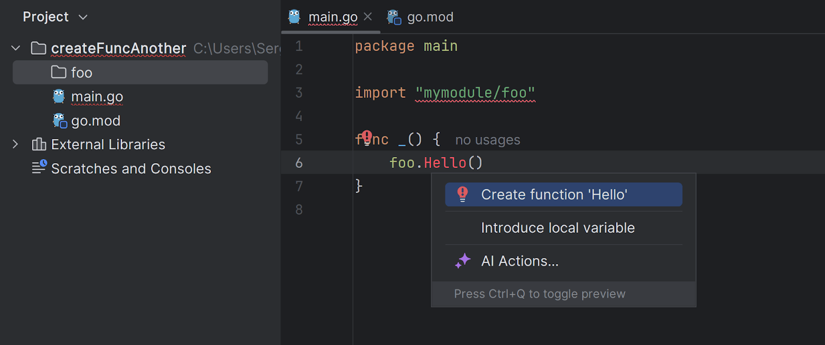Click the gopher icon beside main.go in tree
Image resolution: width=825 pixels, height=345 pixels.
click(59, 96)
